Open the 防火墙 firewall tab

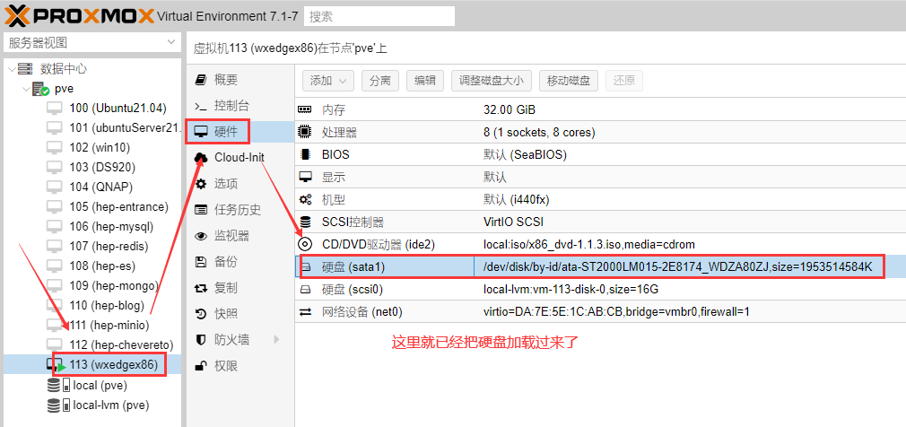point(231,340)
